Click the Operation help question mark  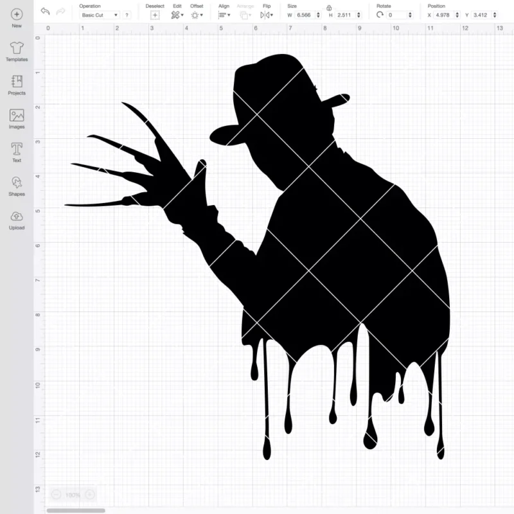point(127,15)
